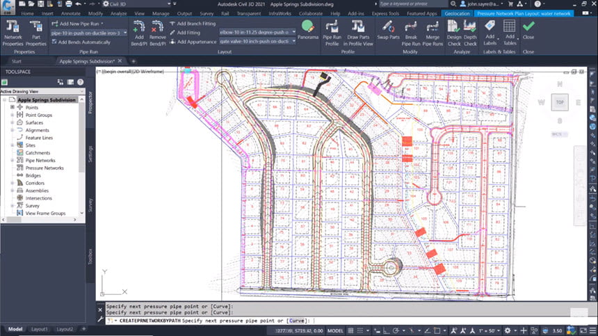598x336 pixels.
Task: Open the Civil 3D workspace dropdown
Action: pyautogui.click(x=168, y=3)
